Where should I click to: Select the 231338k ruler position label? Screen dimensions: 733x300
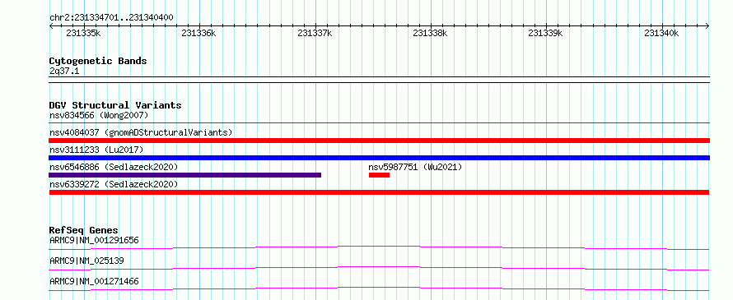(430, 33)
